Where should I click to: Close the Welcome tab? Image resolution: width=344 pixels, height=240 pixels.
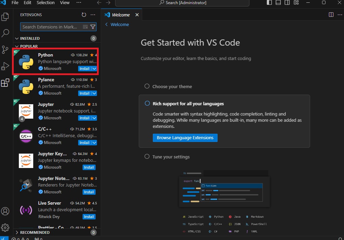point(137,15)
